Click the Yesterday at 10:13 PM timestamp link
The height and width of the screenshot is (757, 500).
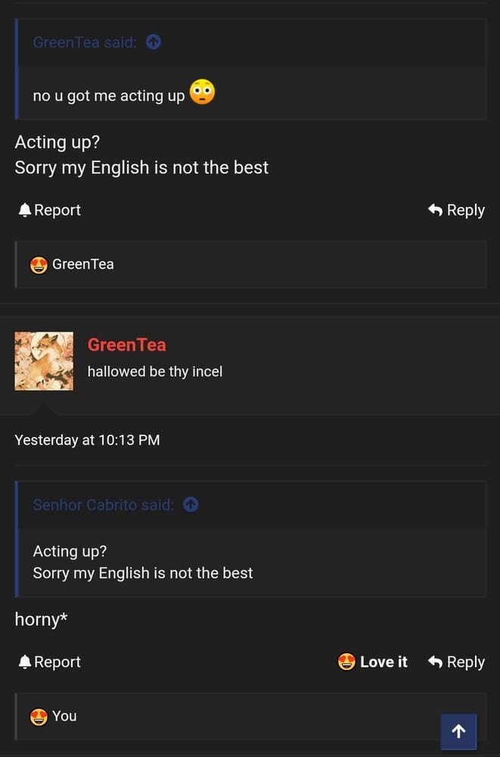[86, 440]
